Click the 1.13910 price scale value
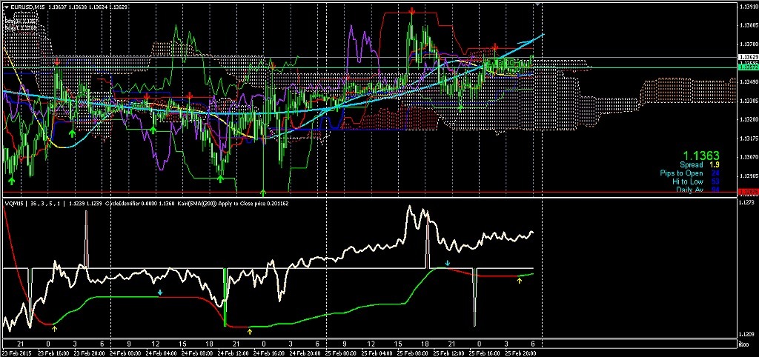 tap(748, 7)
